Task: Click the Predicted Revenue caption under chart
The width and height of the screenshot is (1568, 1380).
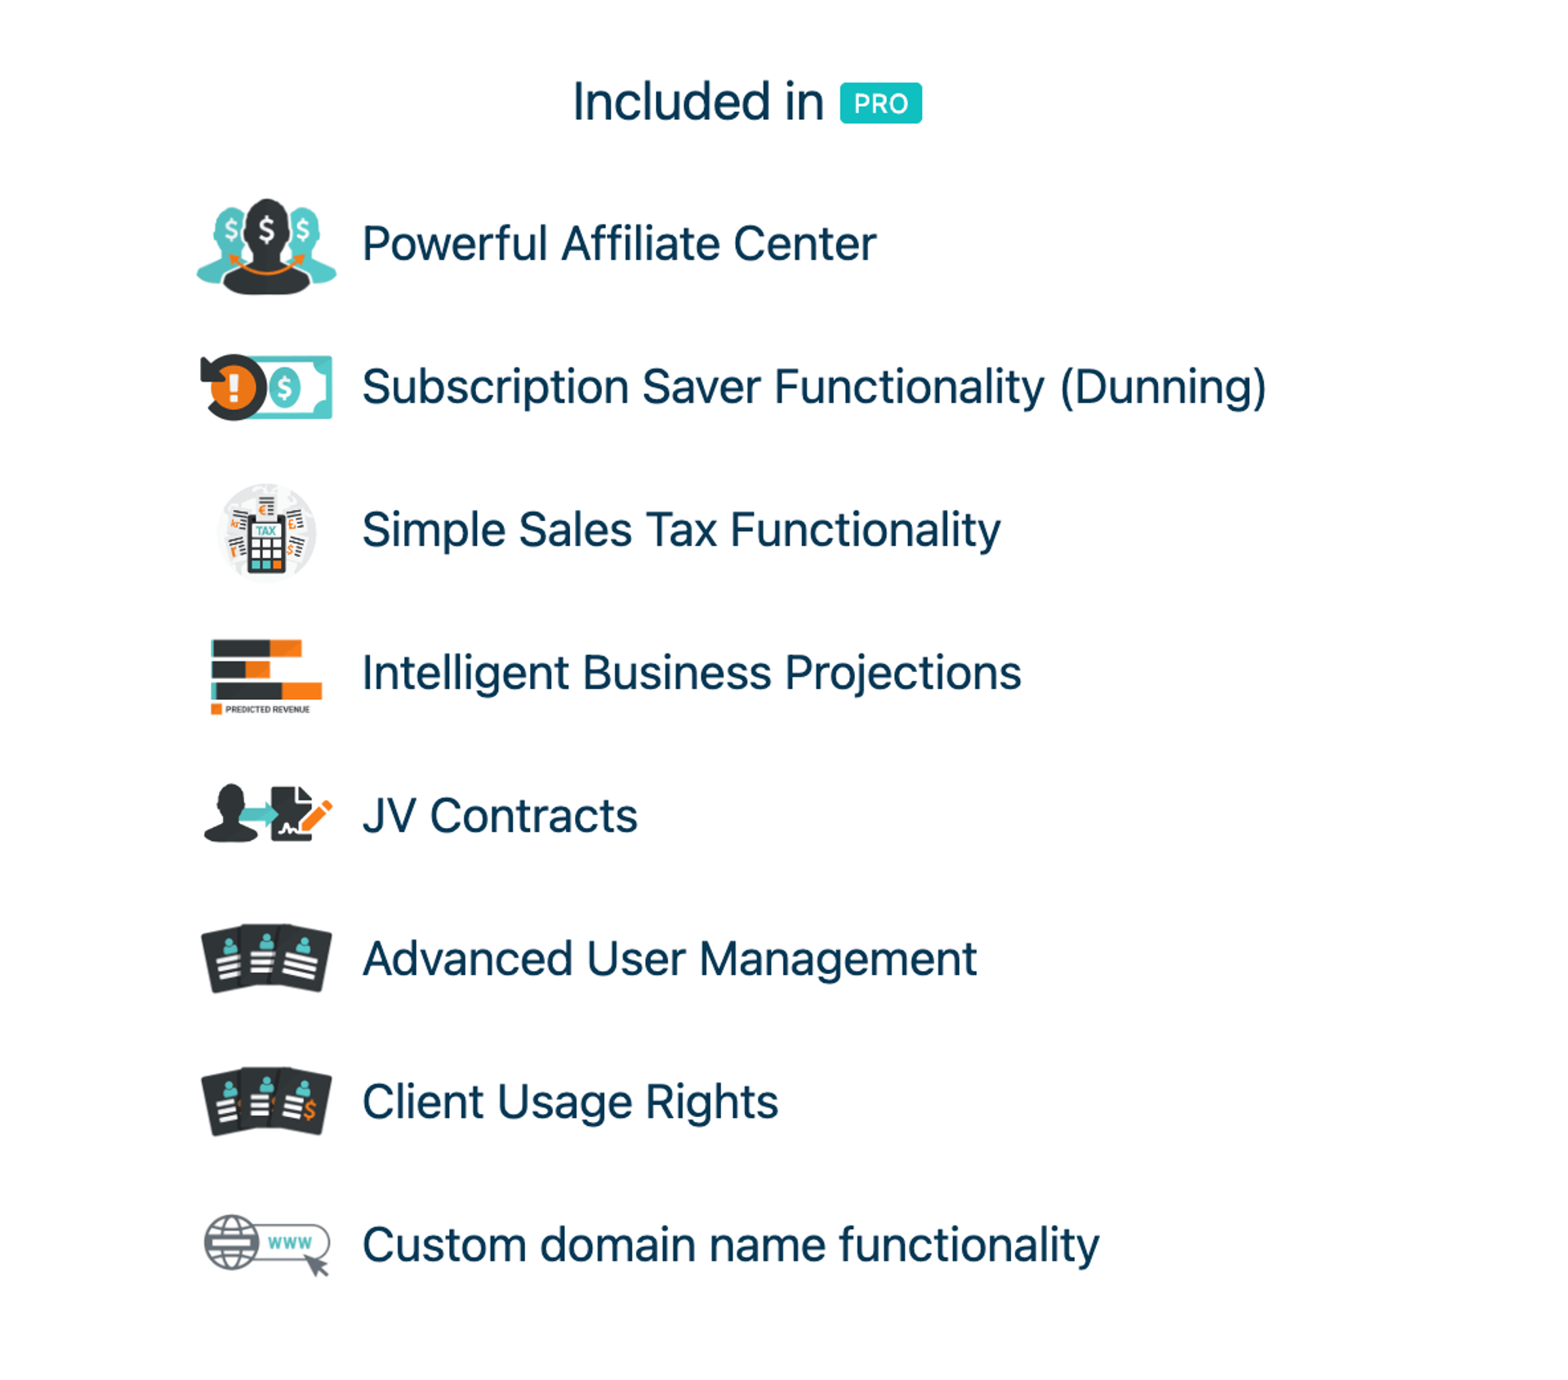Action: click(x=267, y=710)
